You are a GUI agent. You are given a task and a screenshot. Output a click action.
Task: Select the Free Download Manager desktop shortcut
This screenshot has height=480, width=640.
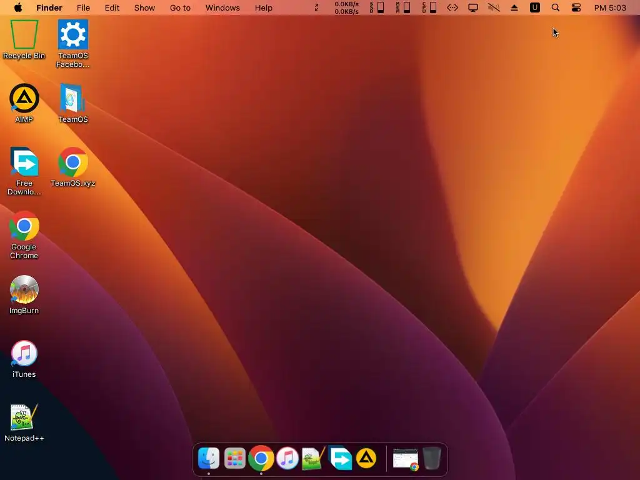(24, 171)
